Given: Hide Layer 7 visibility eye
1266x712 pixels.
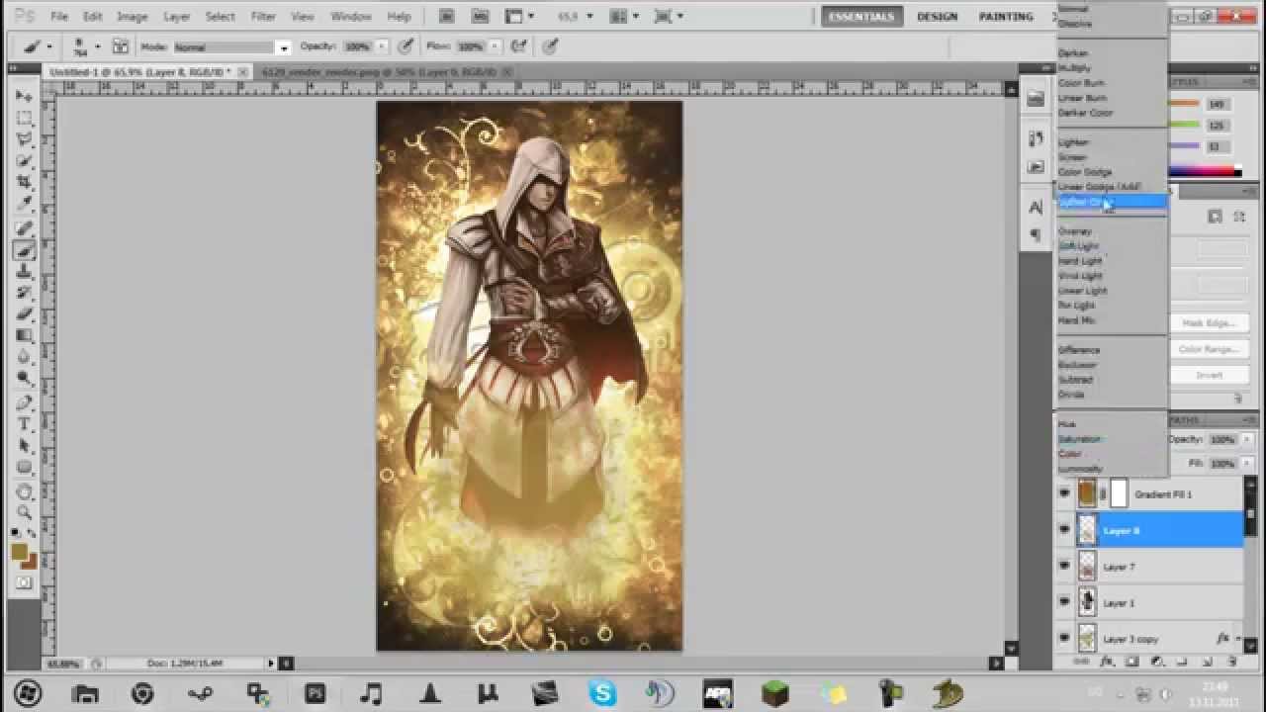Looking at the screenshot, I should click(1064, 567).
